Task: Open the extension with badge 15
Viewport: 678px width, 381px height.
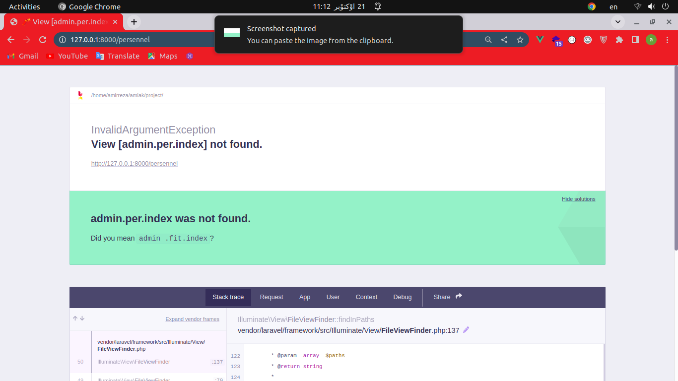Action: [556, 40]
